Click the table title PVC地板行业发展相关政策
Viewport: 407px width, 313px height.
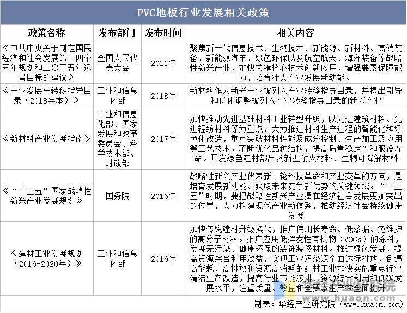(203, 12)
